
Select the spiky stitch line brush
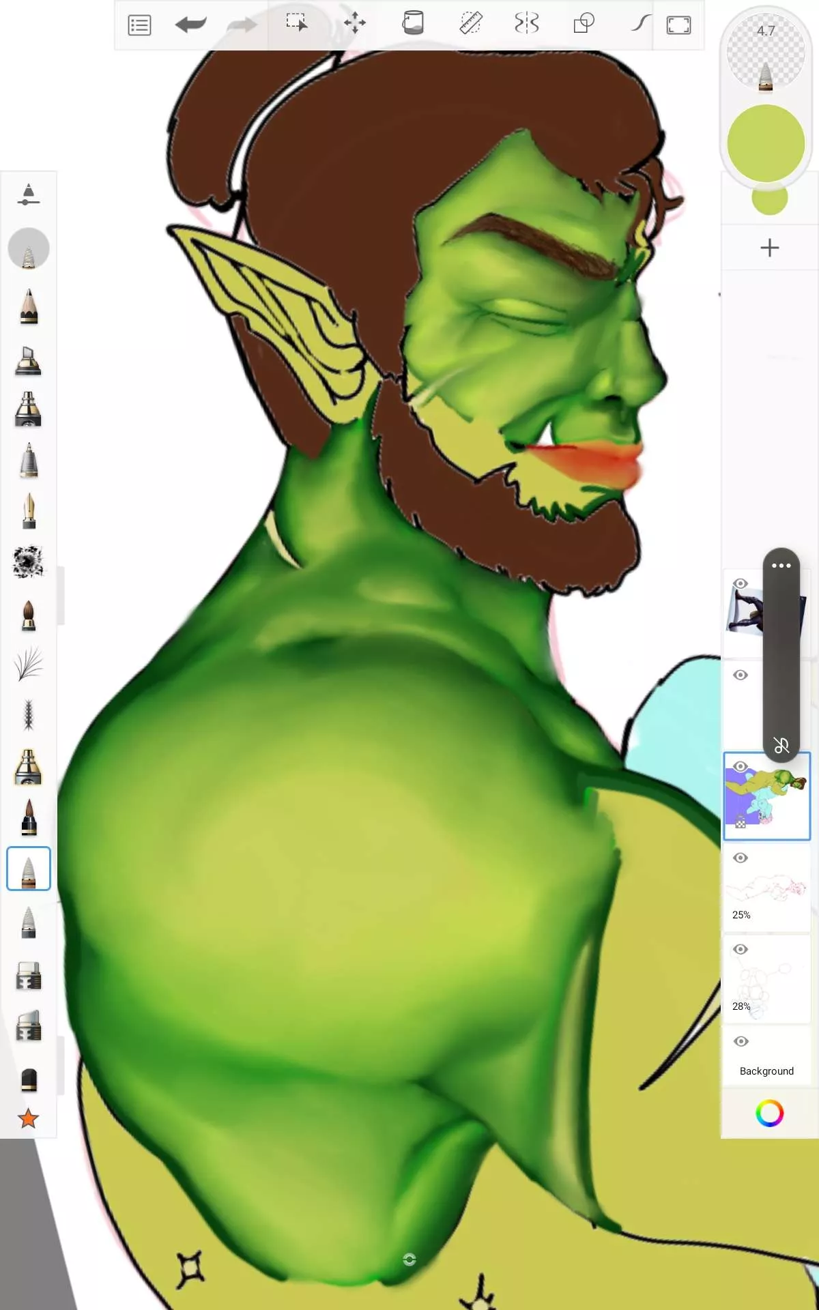[x=29, y=715]
